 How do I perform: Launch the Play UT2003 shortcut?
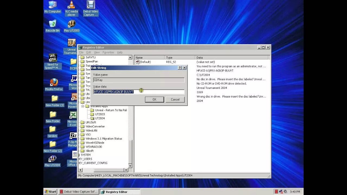[x=72, y=26]
